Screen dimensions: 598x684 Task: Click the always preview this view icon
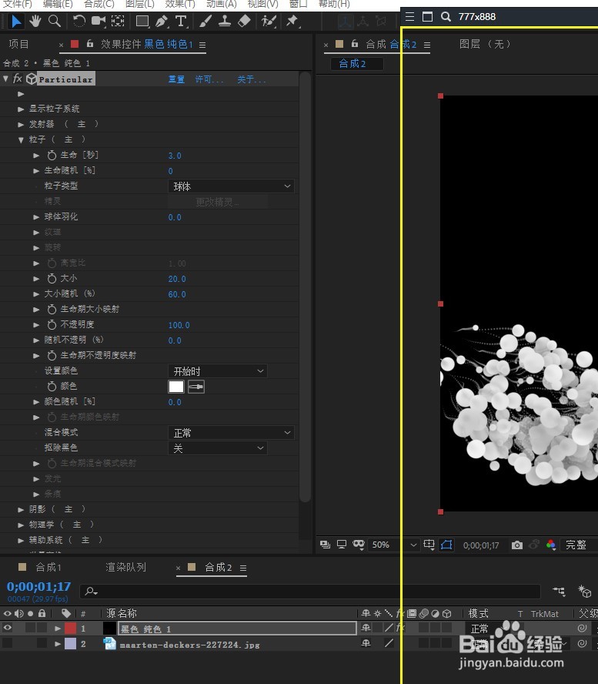(x=325, y=545)
